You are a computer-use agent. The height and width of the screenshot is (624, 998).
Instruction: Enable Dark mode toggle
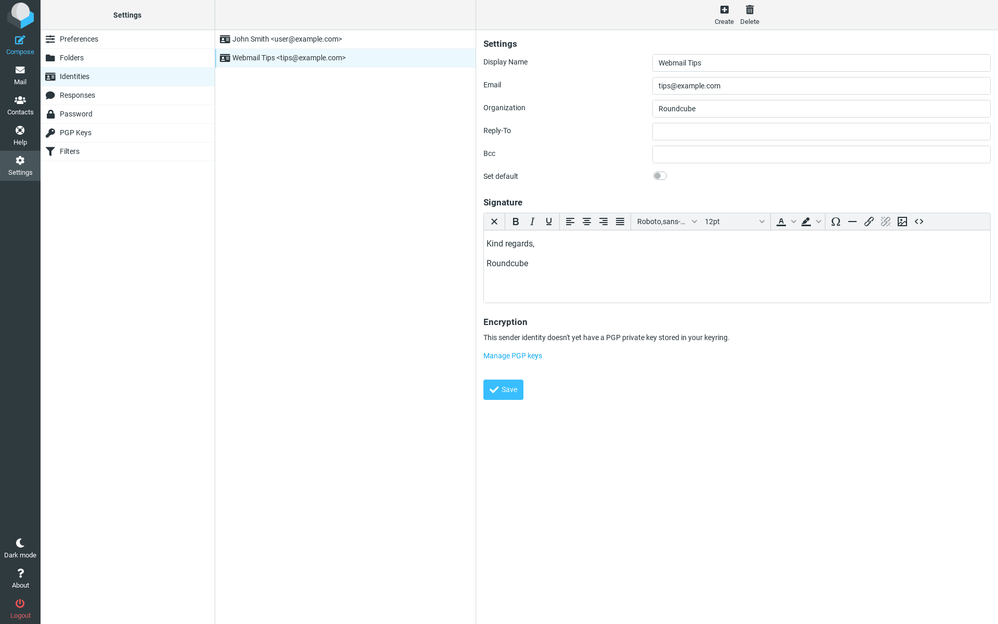click(20, 547)
